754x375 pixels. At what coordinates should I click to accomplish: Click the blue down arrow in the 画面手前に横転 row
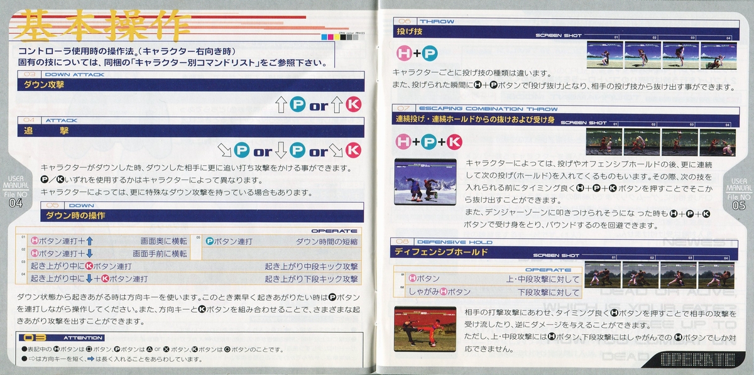coord(90,253)
